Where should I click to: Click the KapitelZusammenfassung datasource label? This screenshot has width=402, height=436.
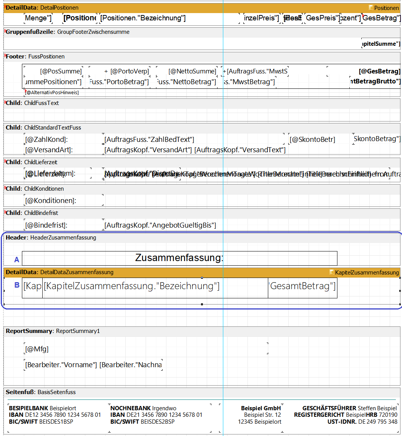point(367,273)
